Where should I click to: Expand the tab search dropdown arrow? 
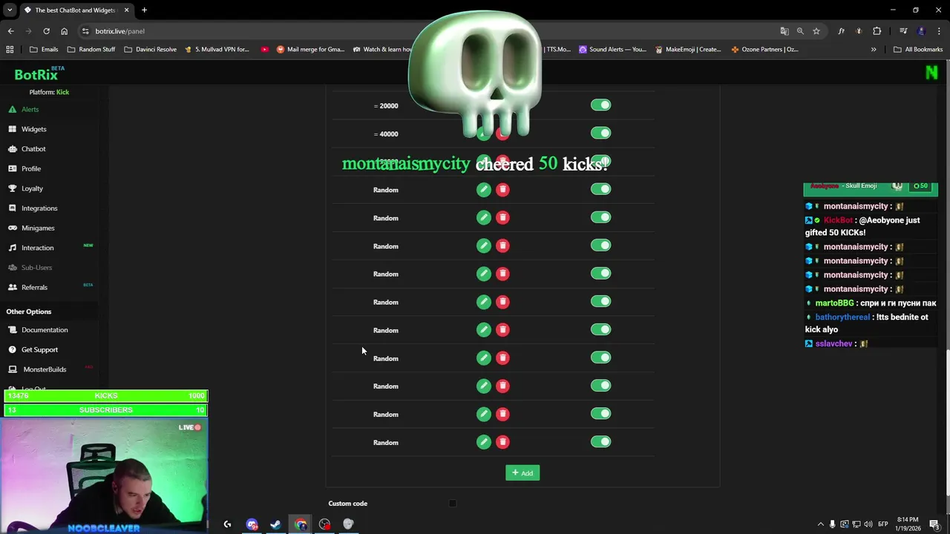(x=9, y=10)
